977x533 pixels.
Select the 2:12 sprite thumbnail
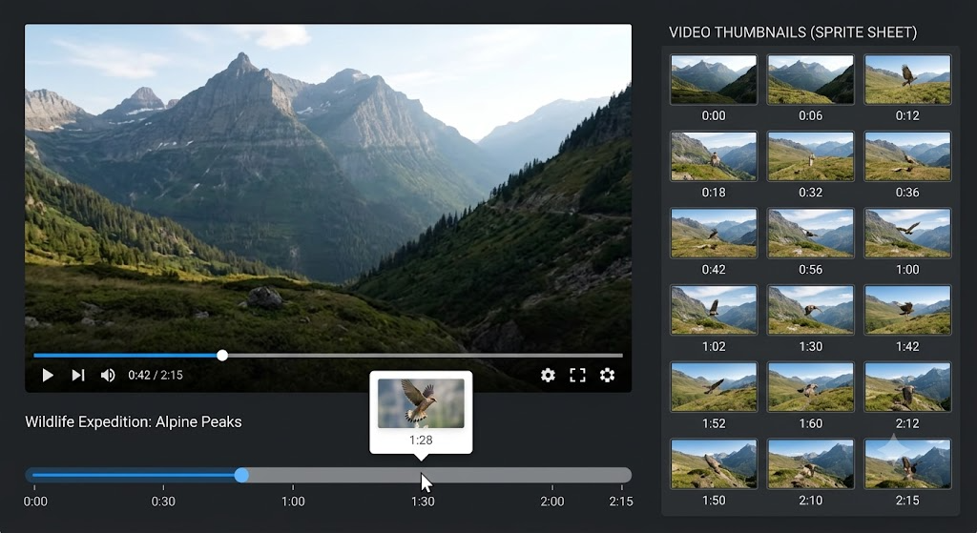[908, 387]
